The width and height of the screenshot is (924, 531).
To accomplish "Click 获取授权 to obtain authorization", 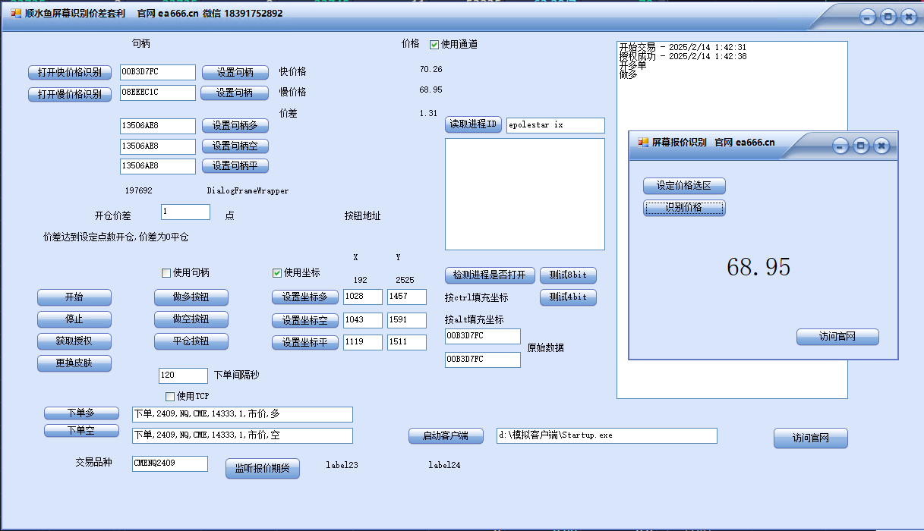I will coord(74,341).
